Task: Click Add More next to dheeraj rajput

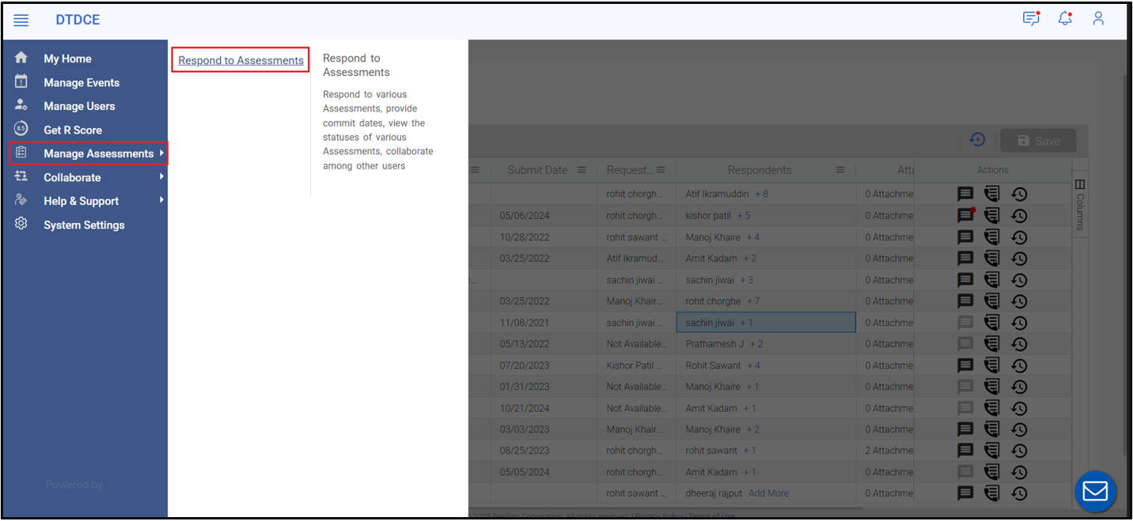Action: click(768, 493)
